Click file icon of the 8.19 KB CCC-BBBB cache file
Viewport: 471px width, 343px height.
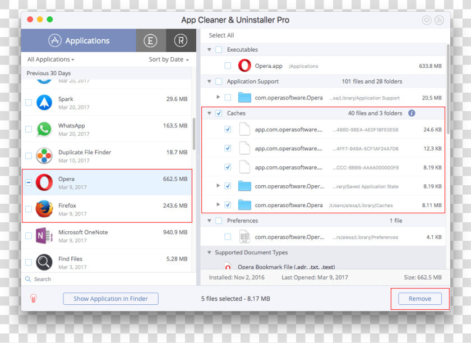click(244, 167)
